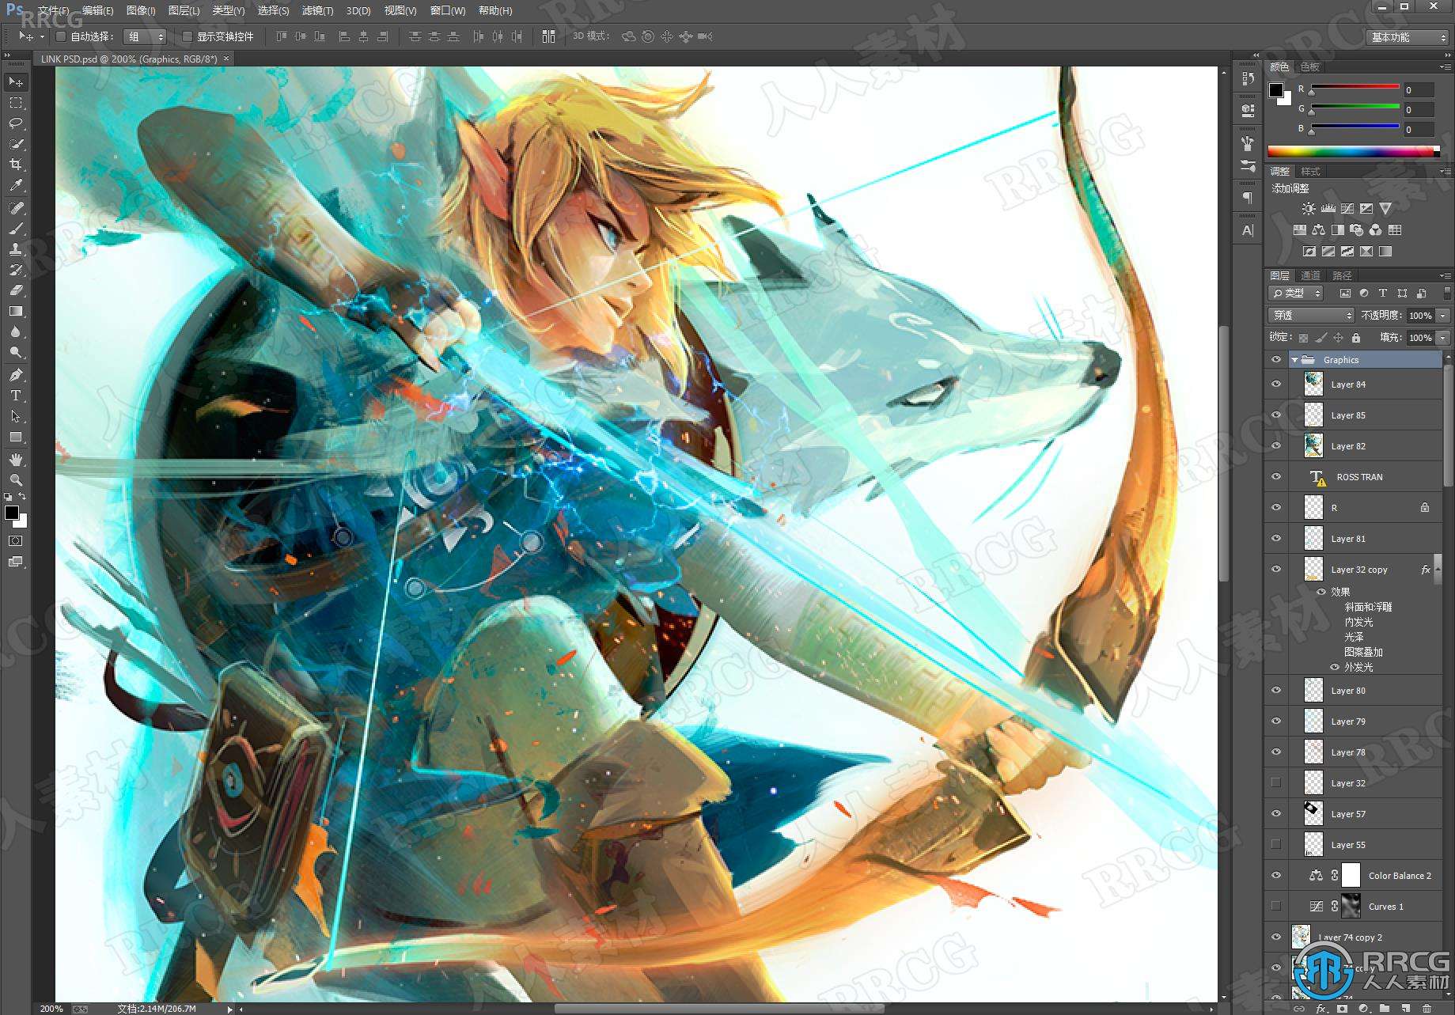Select the Lasso tool
This screenshot has height=1015, width=1455.
[x=16, y=123]
